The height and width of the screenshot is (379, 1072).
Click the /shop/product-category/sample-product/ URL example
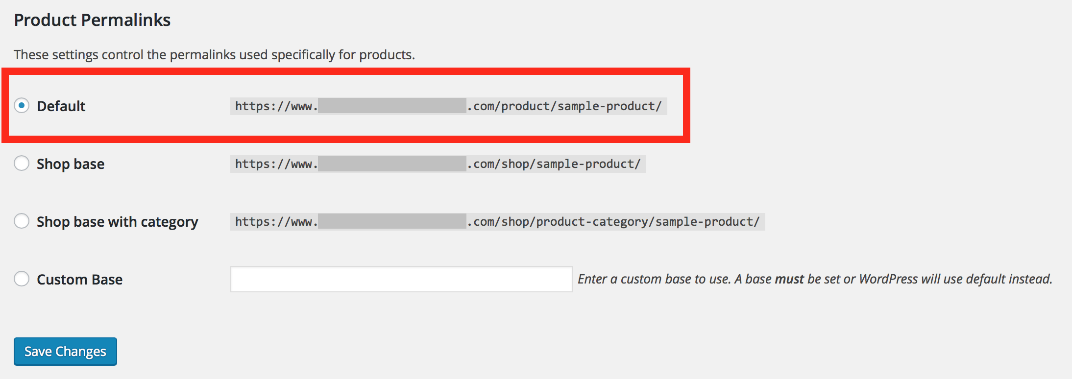click(497, 222)
